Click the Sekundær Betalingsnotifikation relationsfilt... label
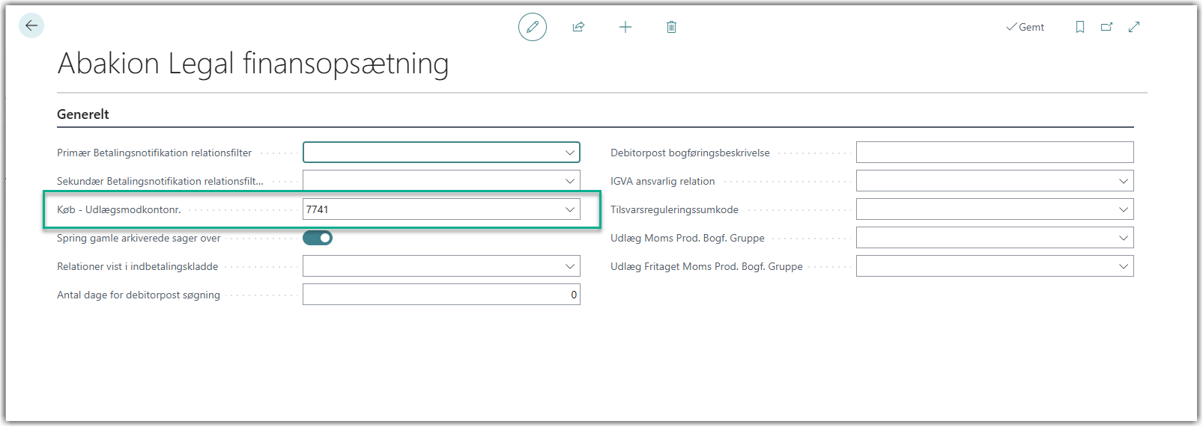The height and width of the screenshot is (427, 1203). [160, 181]
